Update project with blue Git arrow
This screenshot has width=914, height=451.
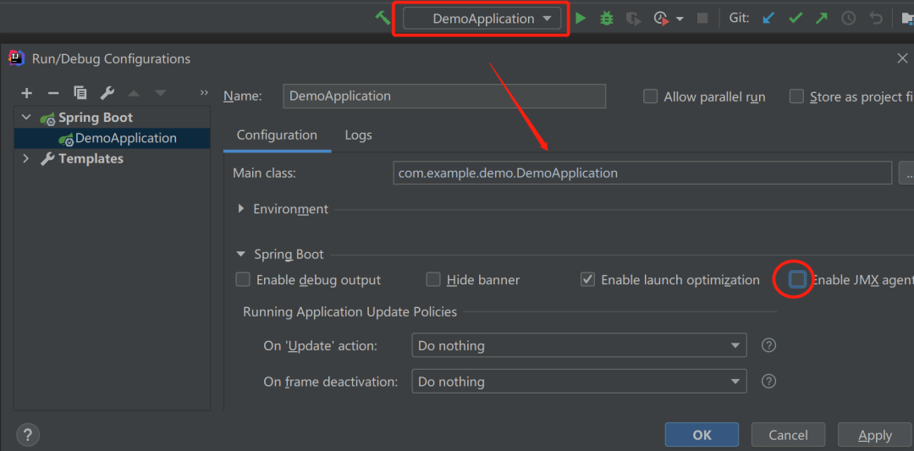point(768,19)
